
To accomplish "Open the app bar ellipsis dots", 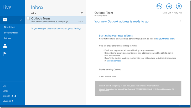I will point(181,106).
